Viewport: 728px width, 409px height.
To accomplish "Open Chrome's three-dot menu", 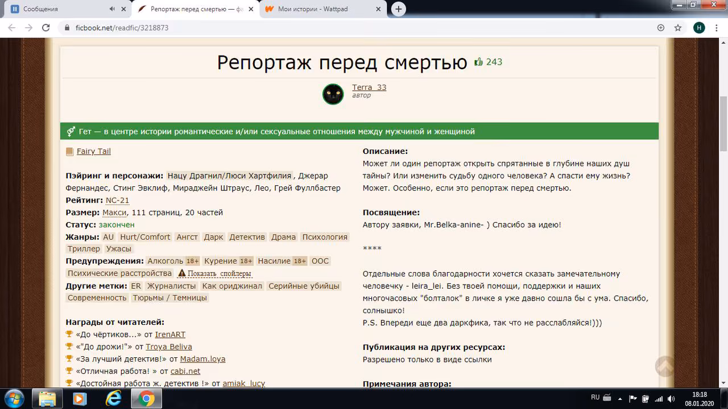I will click(717, 28).
